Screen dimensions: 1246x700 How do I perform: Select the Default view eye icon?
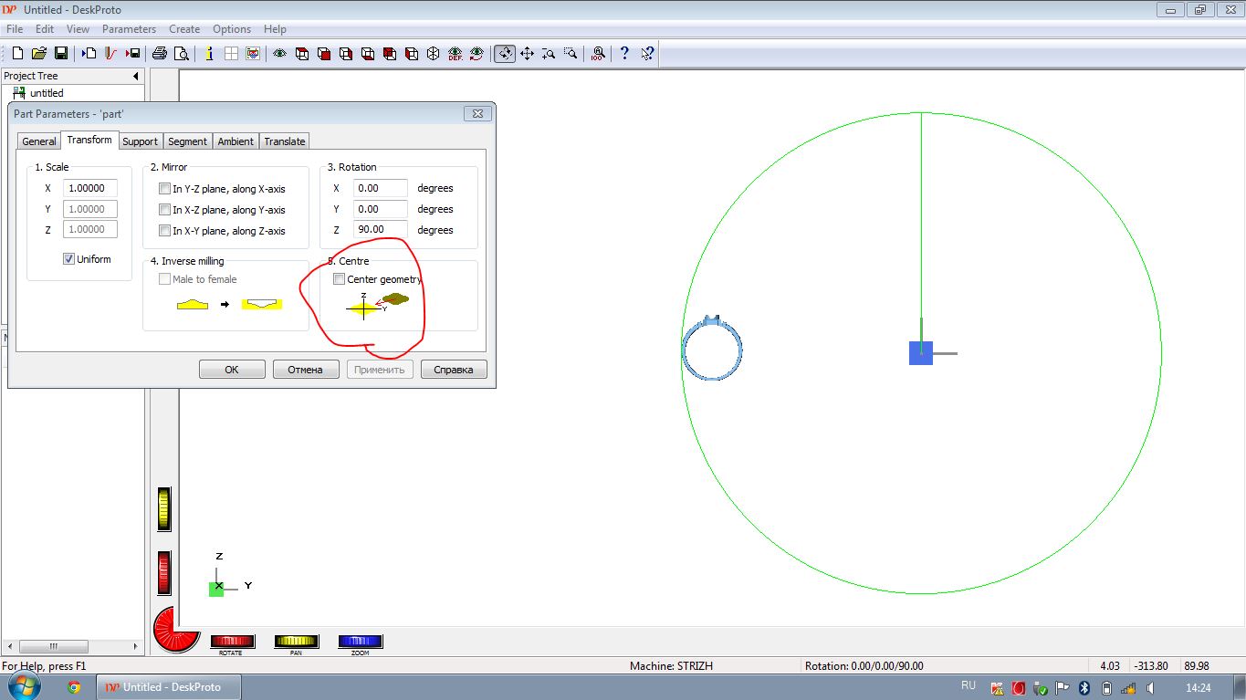[455, 54]
